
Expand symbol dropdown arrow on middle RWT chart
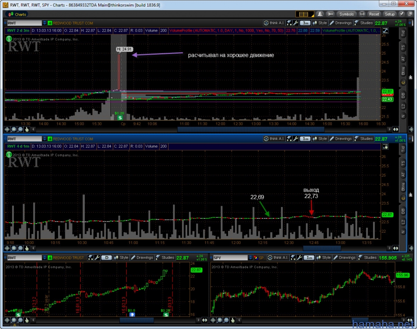[44, 139]
